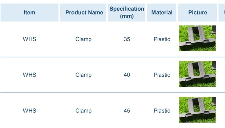Open the clamp picture for the 35 mm row
225x128 pixels.
(x=197, y=38)
